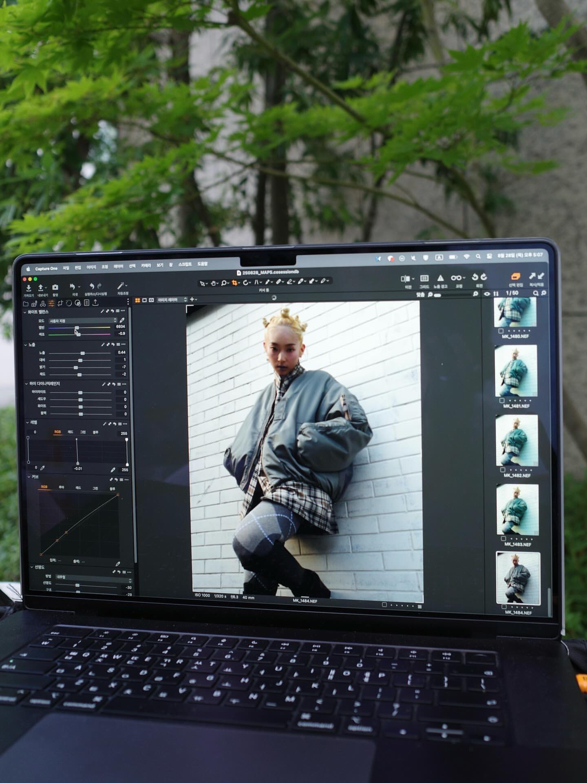Screen dimensions: 587x783
Task: Pick white balance with eyedropper icon
Action: (121, 320)
